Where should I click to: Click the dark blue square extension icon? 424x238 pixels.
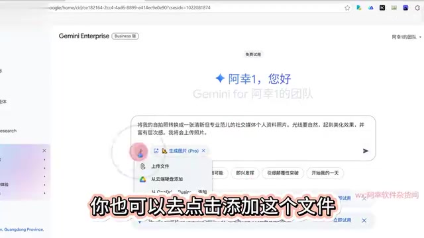405,8
